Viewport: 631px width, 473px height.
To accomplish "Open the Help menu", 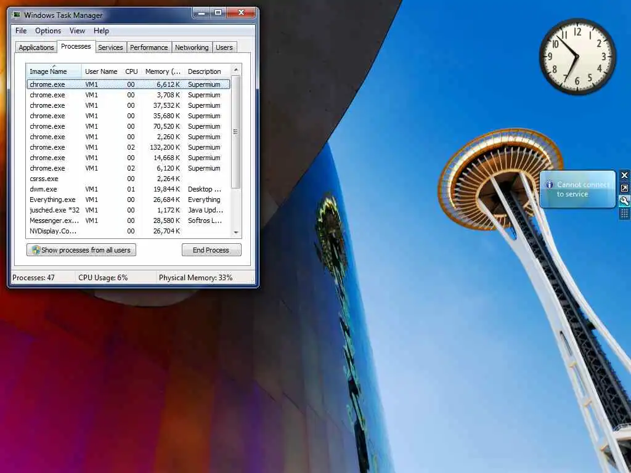I will tap(101, 31).
